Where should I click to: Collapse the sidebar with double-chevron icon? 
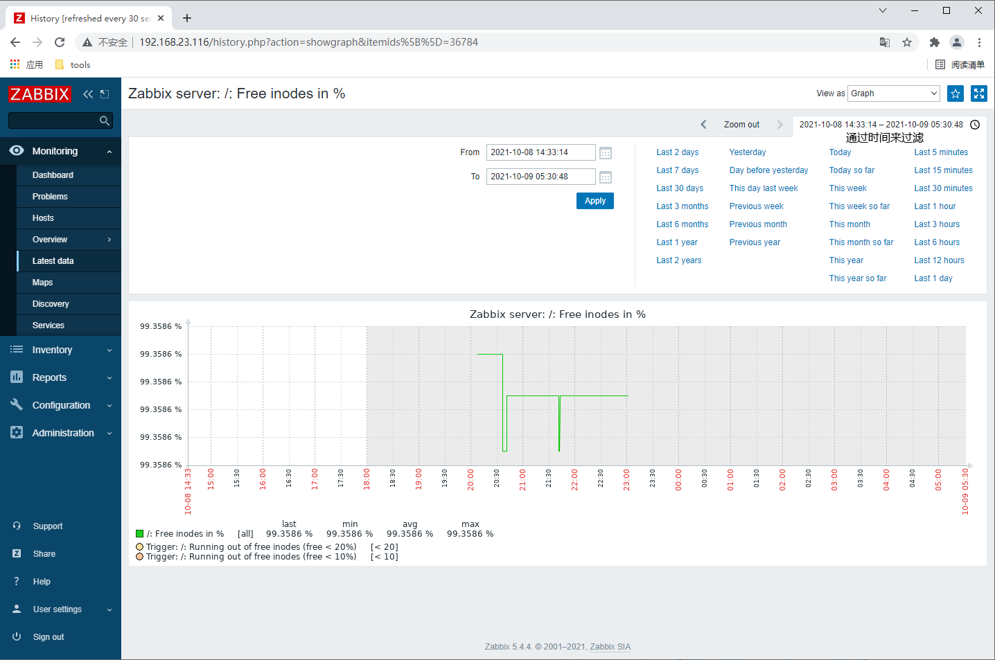(88, 94)
